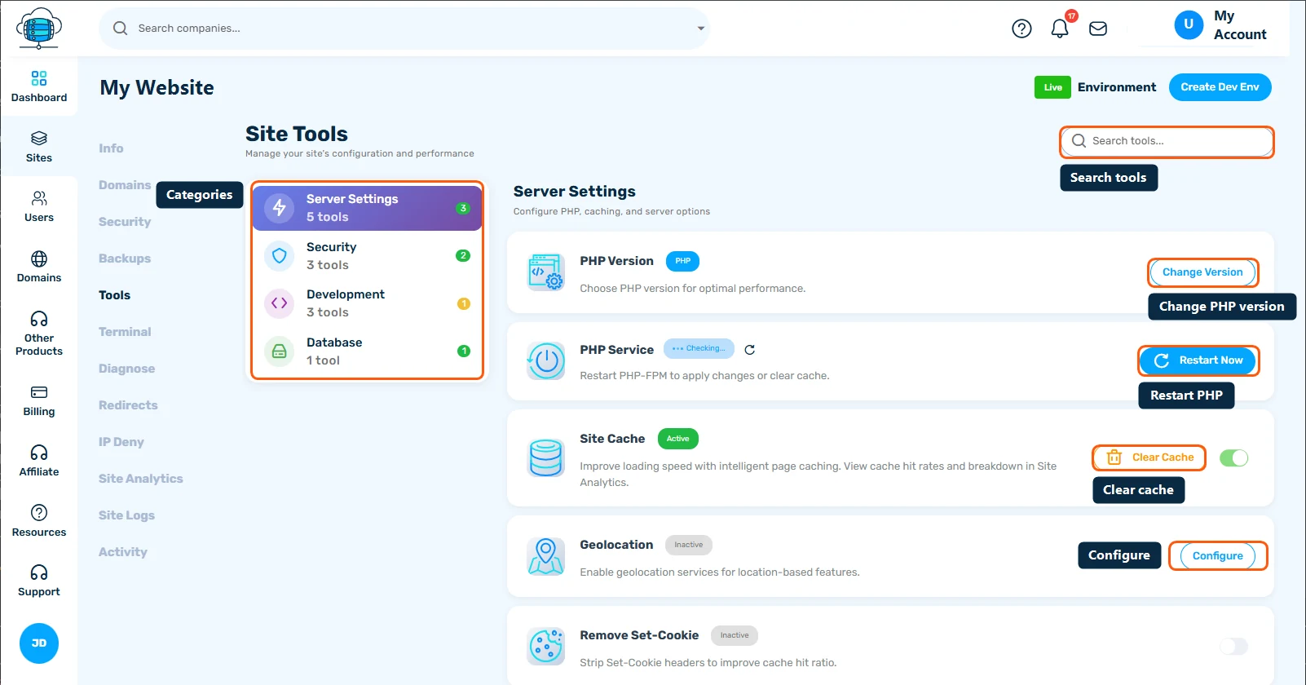The height and width of the screenshot is (685, 1306).
Task: Open Activity in site menu
Action: click(123, 552)
